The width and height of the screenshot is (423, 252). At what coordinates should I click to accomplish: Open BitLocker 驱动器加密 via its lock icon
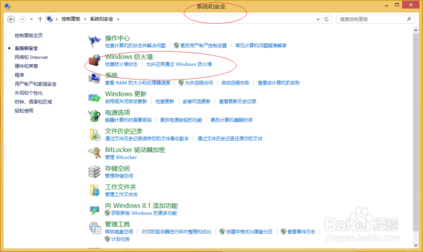pyautogui.click(x=94, y=154)
